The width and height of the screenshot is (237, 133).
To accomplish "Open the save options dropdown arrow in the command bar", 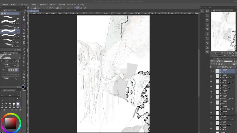I will (x=41, y=8).
